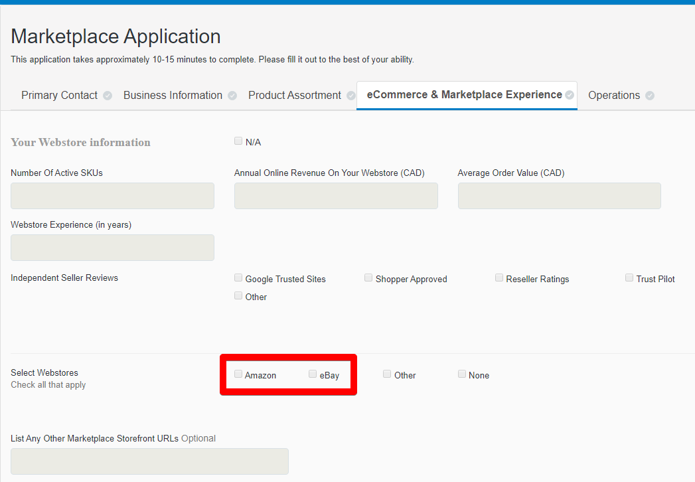Check Other under Independent Seller Reviews
The image size is (695, 482).
pos(238,295)
